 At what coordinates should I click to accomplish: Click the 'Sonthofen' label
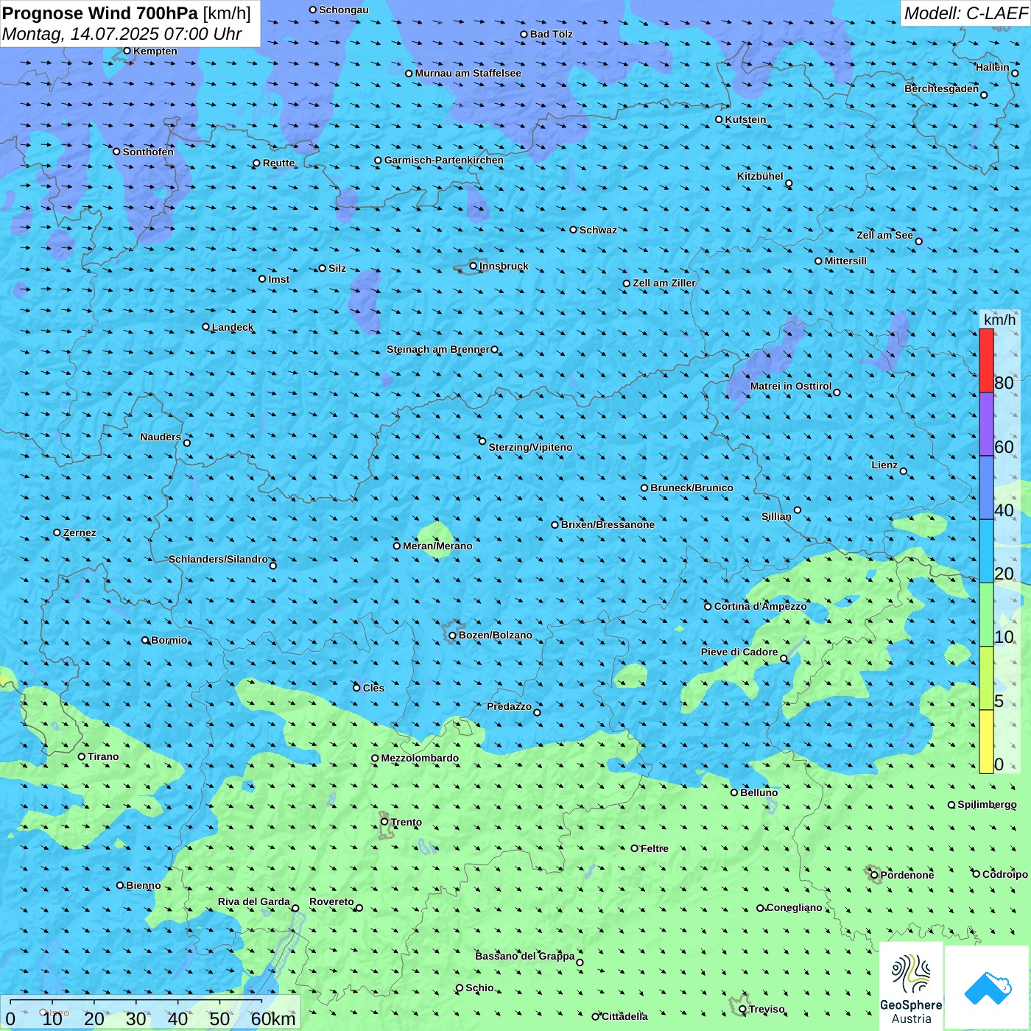(x=148, y=152)
